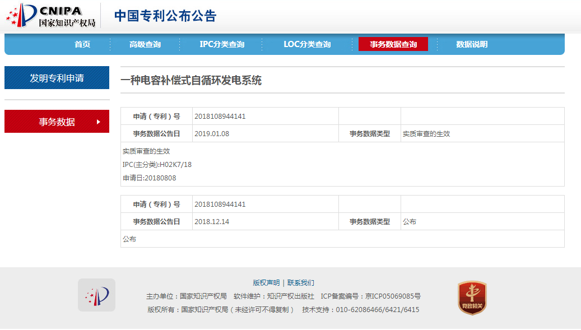
Task: Click patent title 一种电容补偿式自循环发电系统
Action: [191, 80]
